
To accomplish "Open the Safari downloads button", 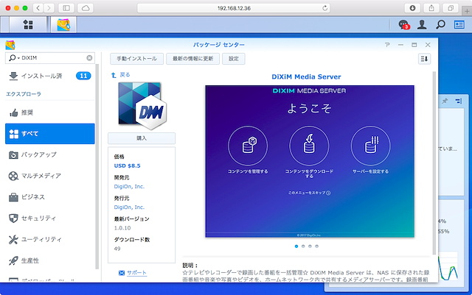I will (x=412, y=8).
